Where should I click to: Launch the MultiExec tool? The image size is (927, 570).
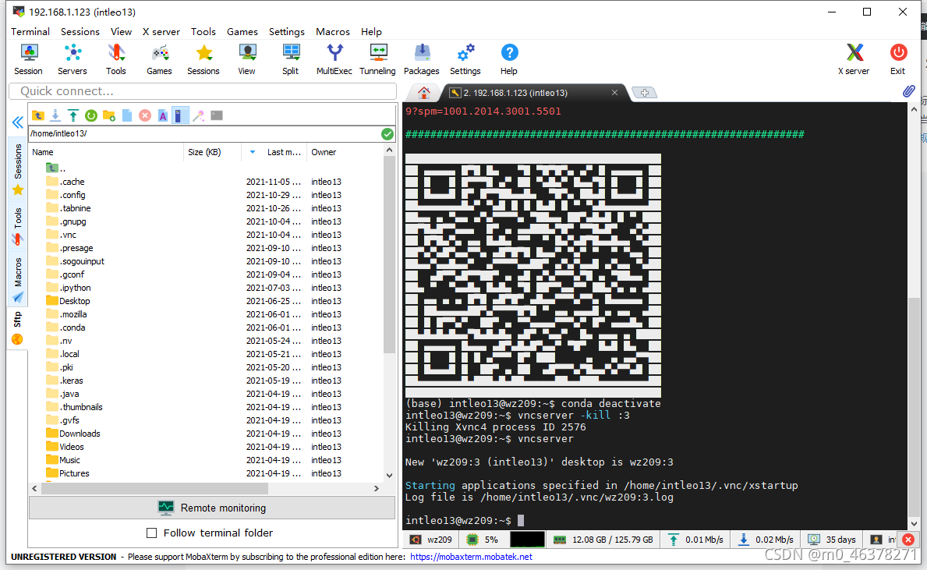(x=334, y=58)
